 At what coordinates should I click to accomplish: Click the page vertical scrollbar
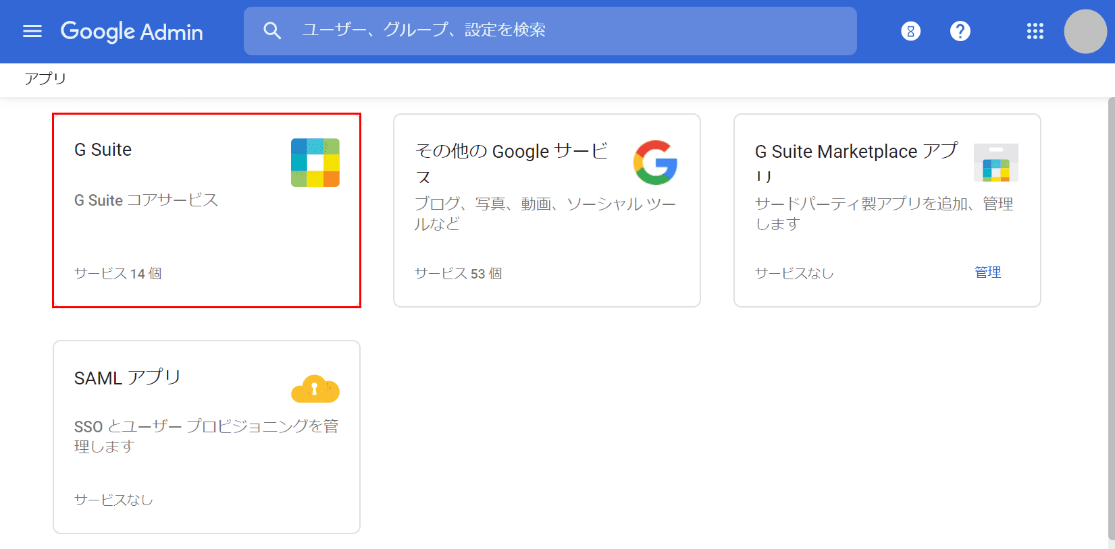1112,318
